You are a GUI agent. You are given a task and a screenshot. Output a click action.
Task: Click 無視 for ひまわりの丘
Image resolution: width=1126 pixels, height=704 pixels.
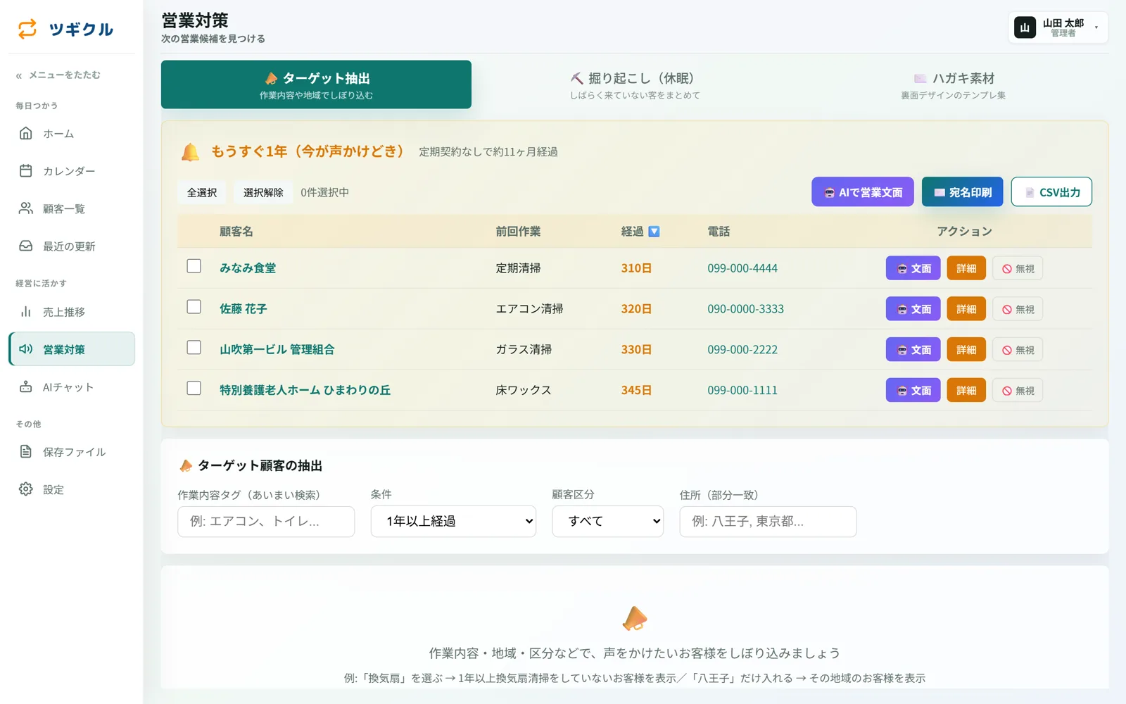1018,390
